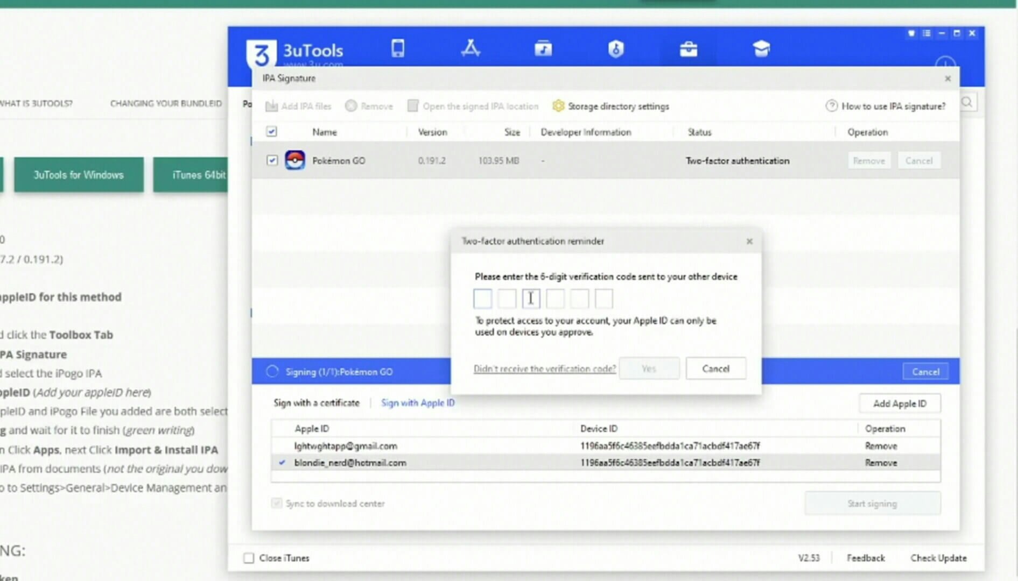Focus the sixth verification code digit box
This screenshot has width=1018, height=581.
point(603,299)
